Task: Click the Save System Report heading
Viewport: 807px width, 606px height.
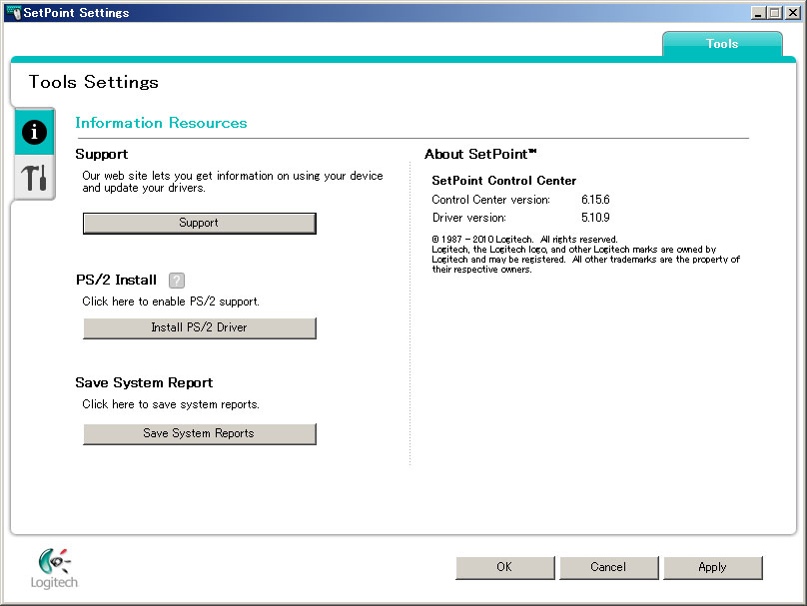Action: tap(144, 382)
